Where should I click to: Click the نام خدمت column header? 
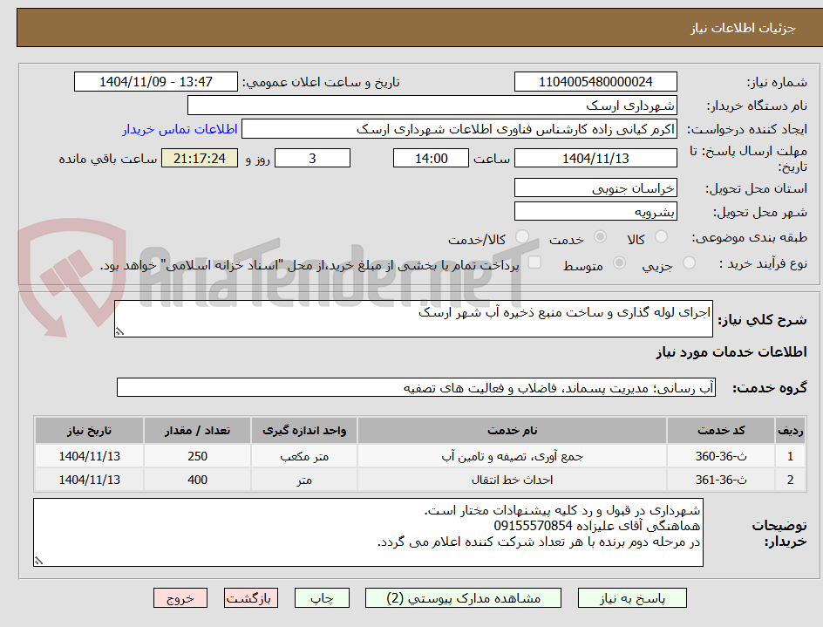(513, 431)
